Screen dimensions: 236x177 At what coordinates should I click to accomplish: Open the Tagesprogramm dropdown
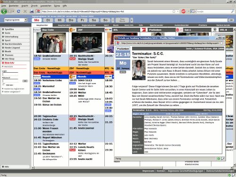click(16, 20)
